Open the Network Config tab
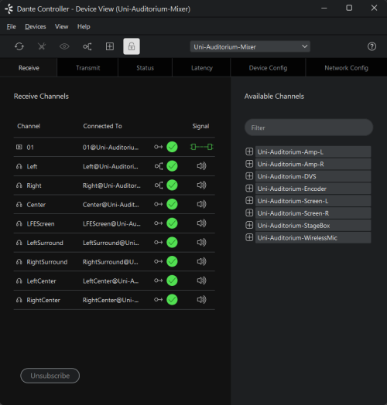This screenshot has height=405, width=387. 346,68
